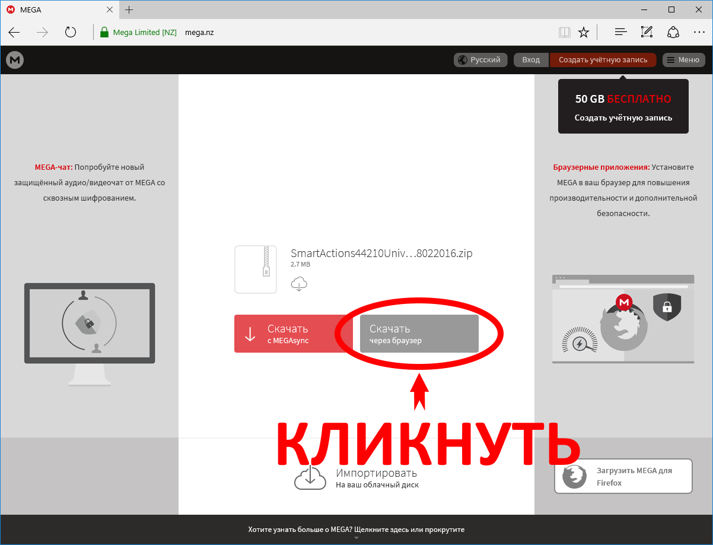The image size is (713, 545).
Task: Open the Меню button
Action: pos(684,59)
